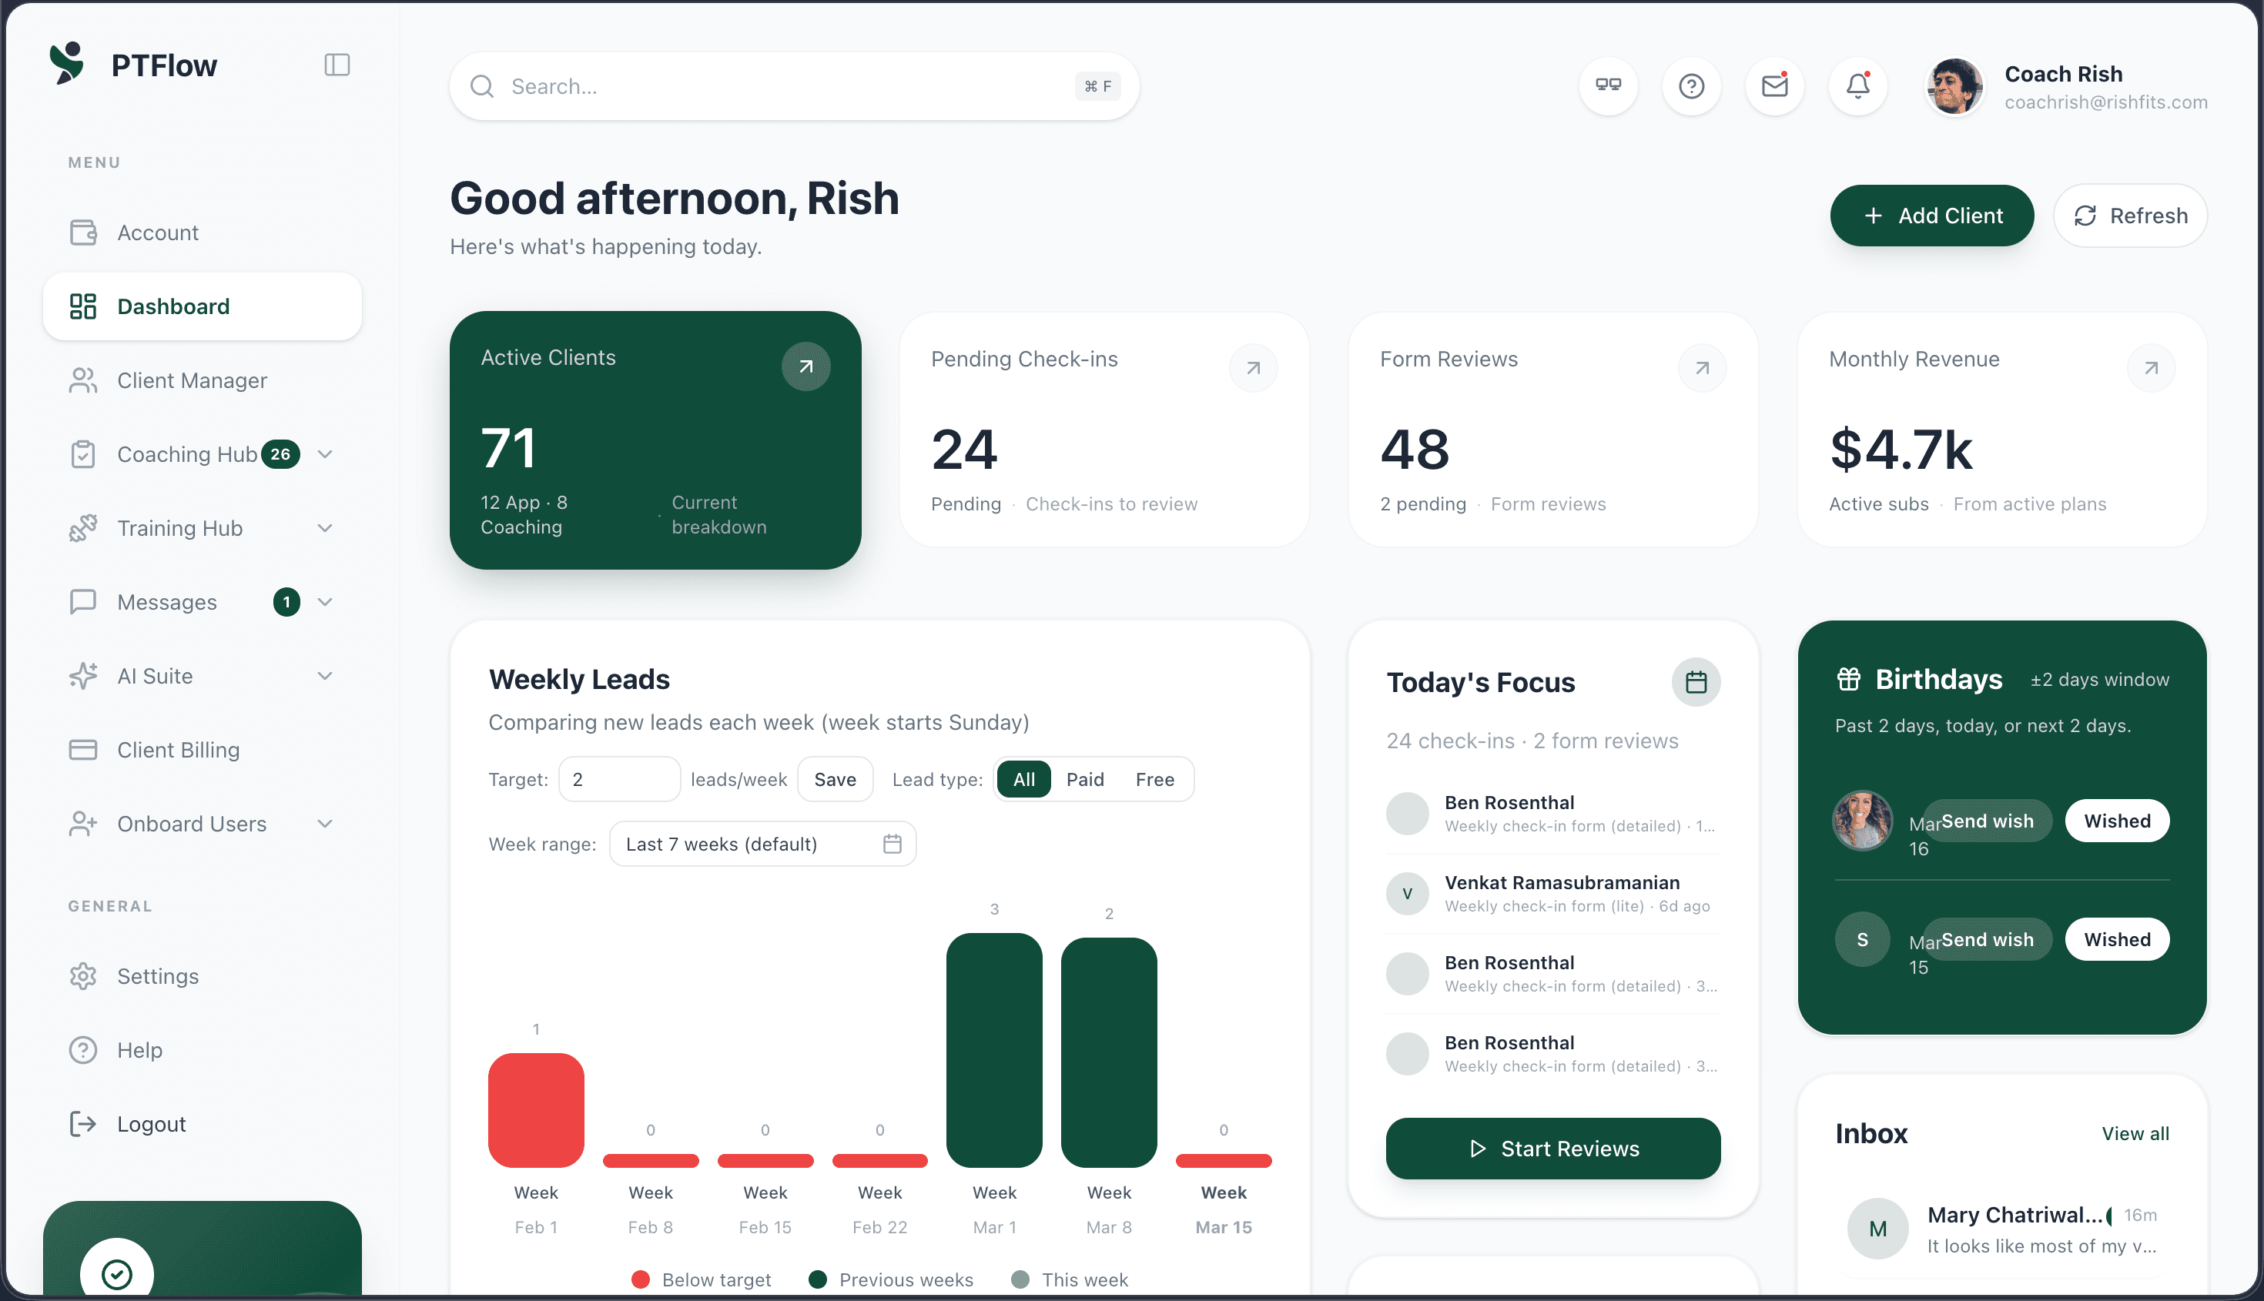Open Account in the sidebar
The image size is (2264, 1301).
[x=202, y=232]
